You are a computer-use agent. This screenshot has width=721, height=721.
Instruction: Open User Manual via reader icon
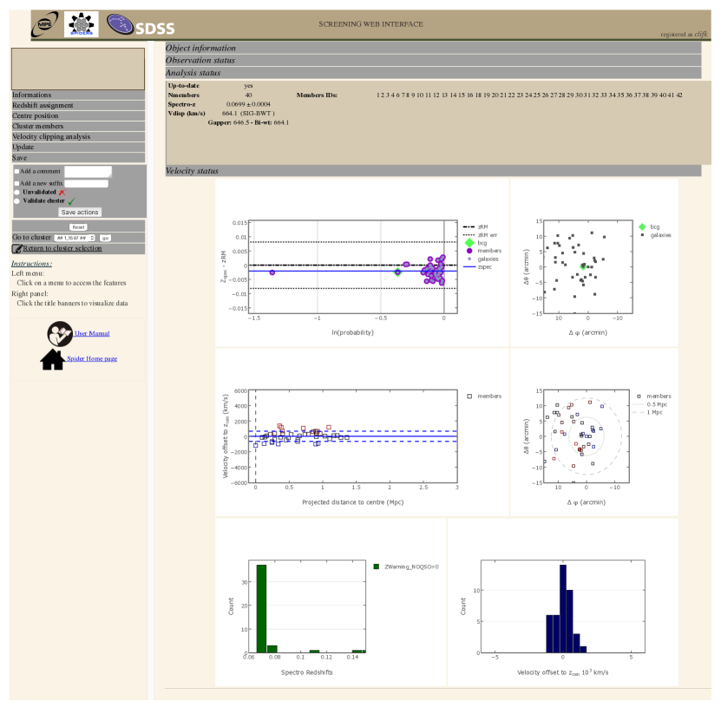point(60,333)
